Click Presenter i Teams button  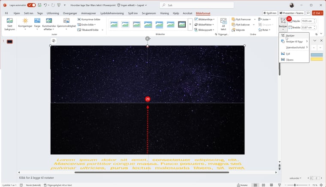[x=292, y=13]
